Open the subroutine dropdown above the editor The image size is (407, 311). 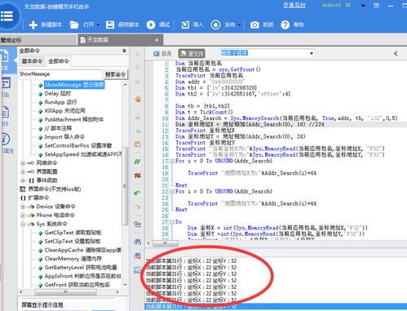[312, 53]
